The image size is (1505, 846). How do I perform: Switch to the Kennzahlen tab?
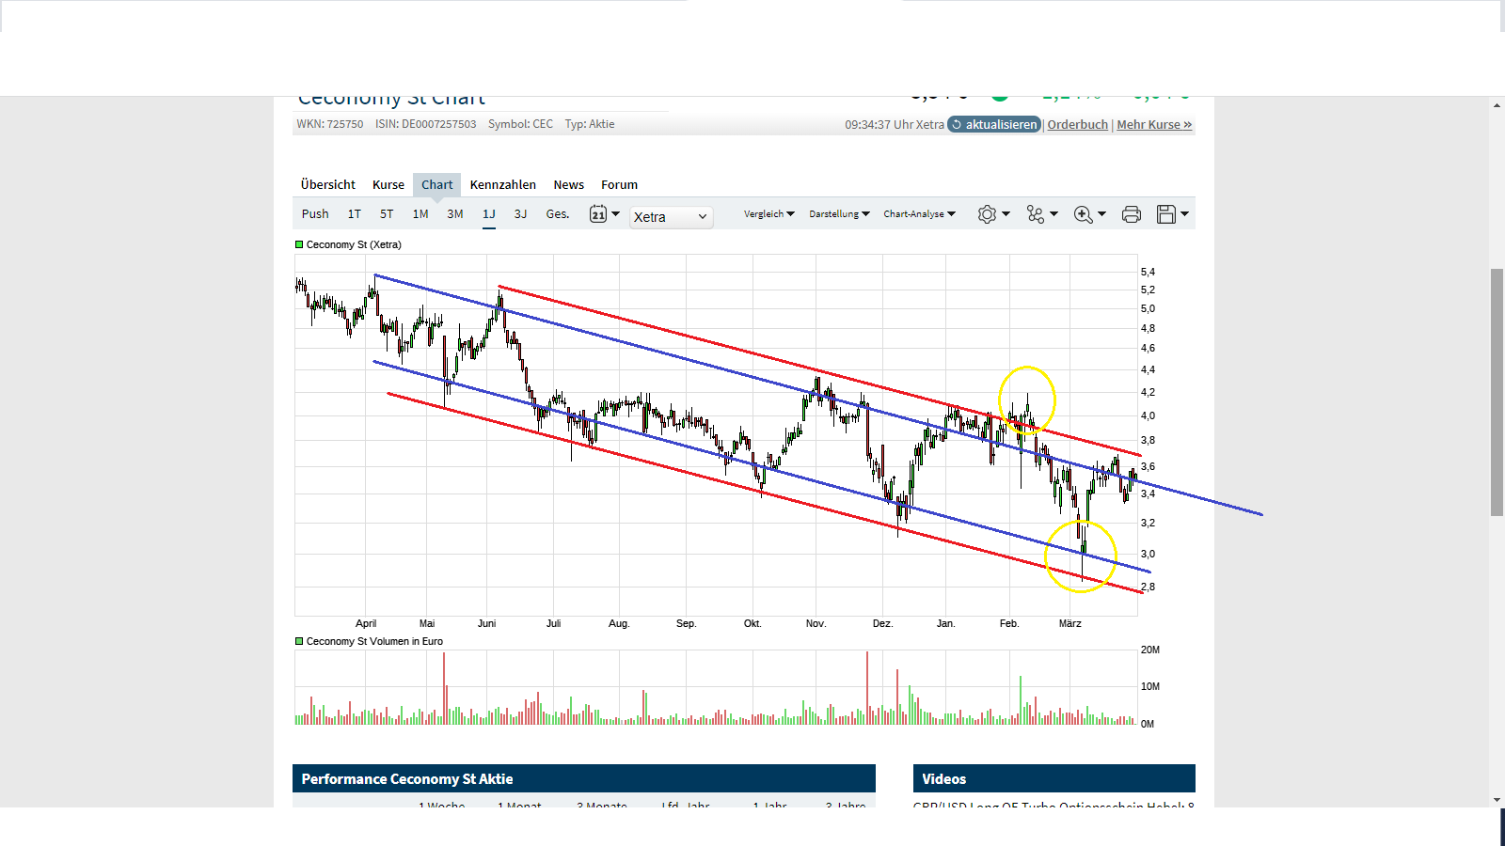pos(502,184)
